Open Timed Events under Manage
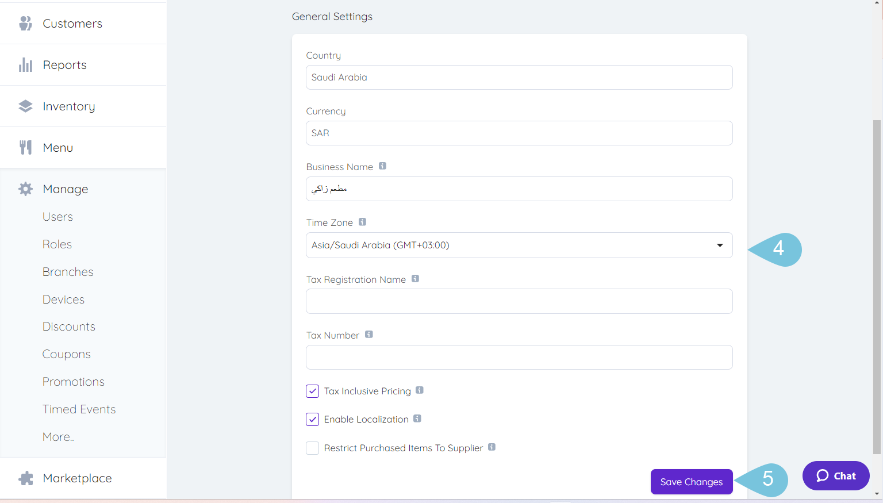Image resolution: width=883 pixels, height=503 pixels. click(x=79, y=409)
